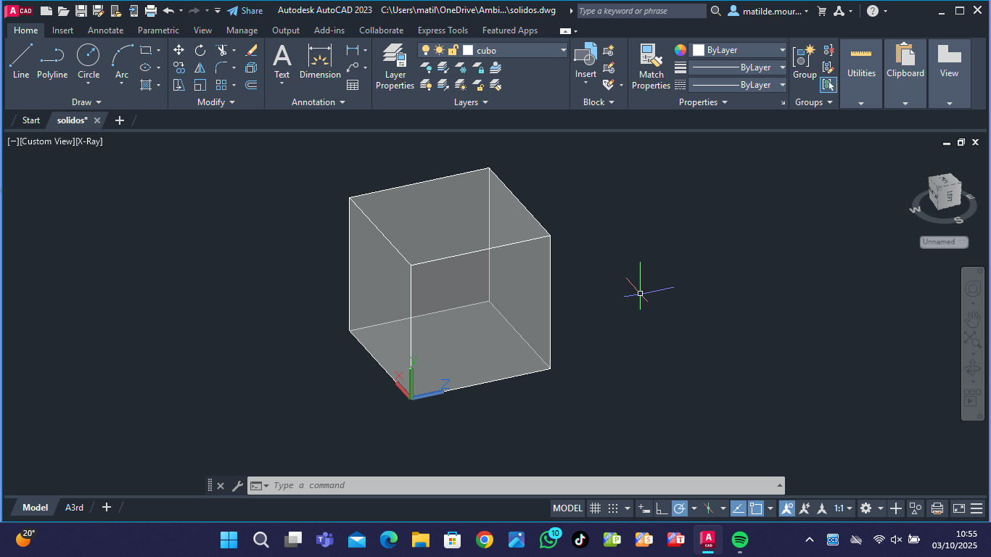Viewport: 991px width, 557px height.
Task: Toggle Polar Tracking in status bar
Action: coord(680,508)
